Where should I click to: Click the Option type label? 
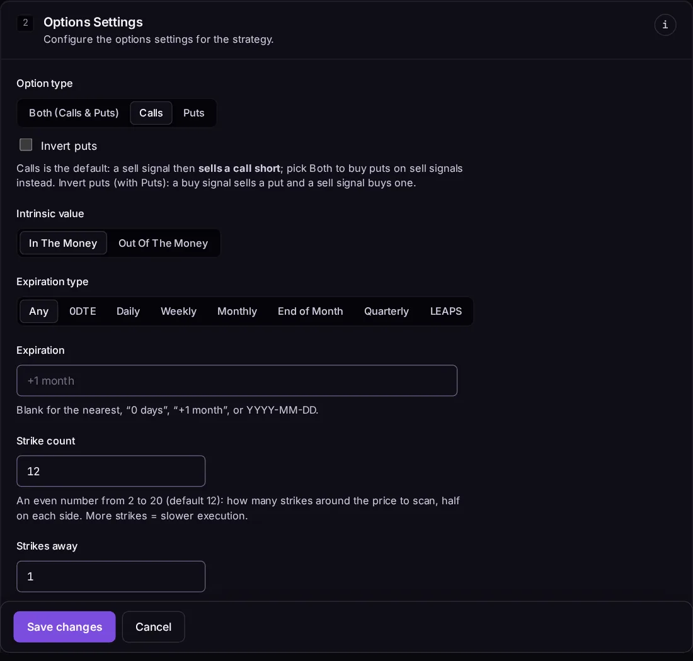click(x=45, y=84)
